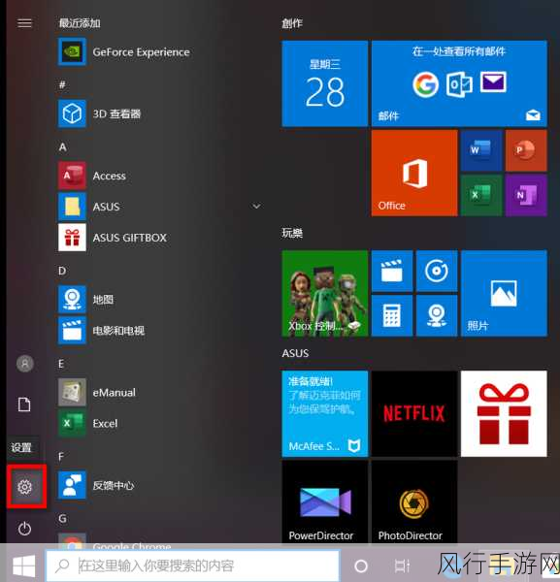Viewport: 560px width, 582px height.
Task: Open the Movies clapperboard tile
Action: tap(392, 271)
